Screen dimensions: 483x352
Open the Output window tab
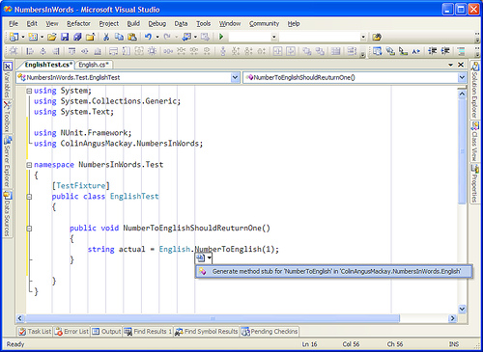coord(106,331)
